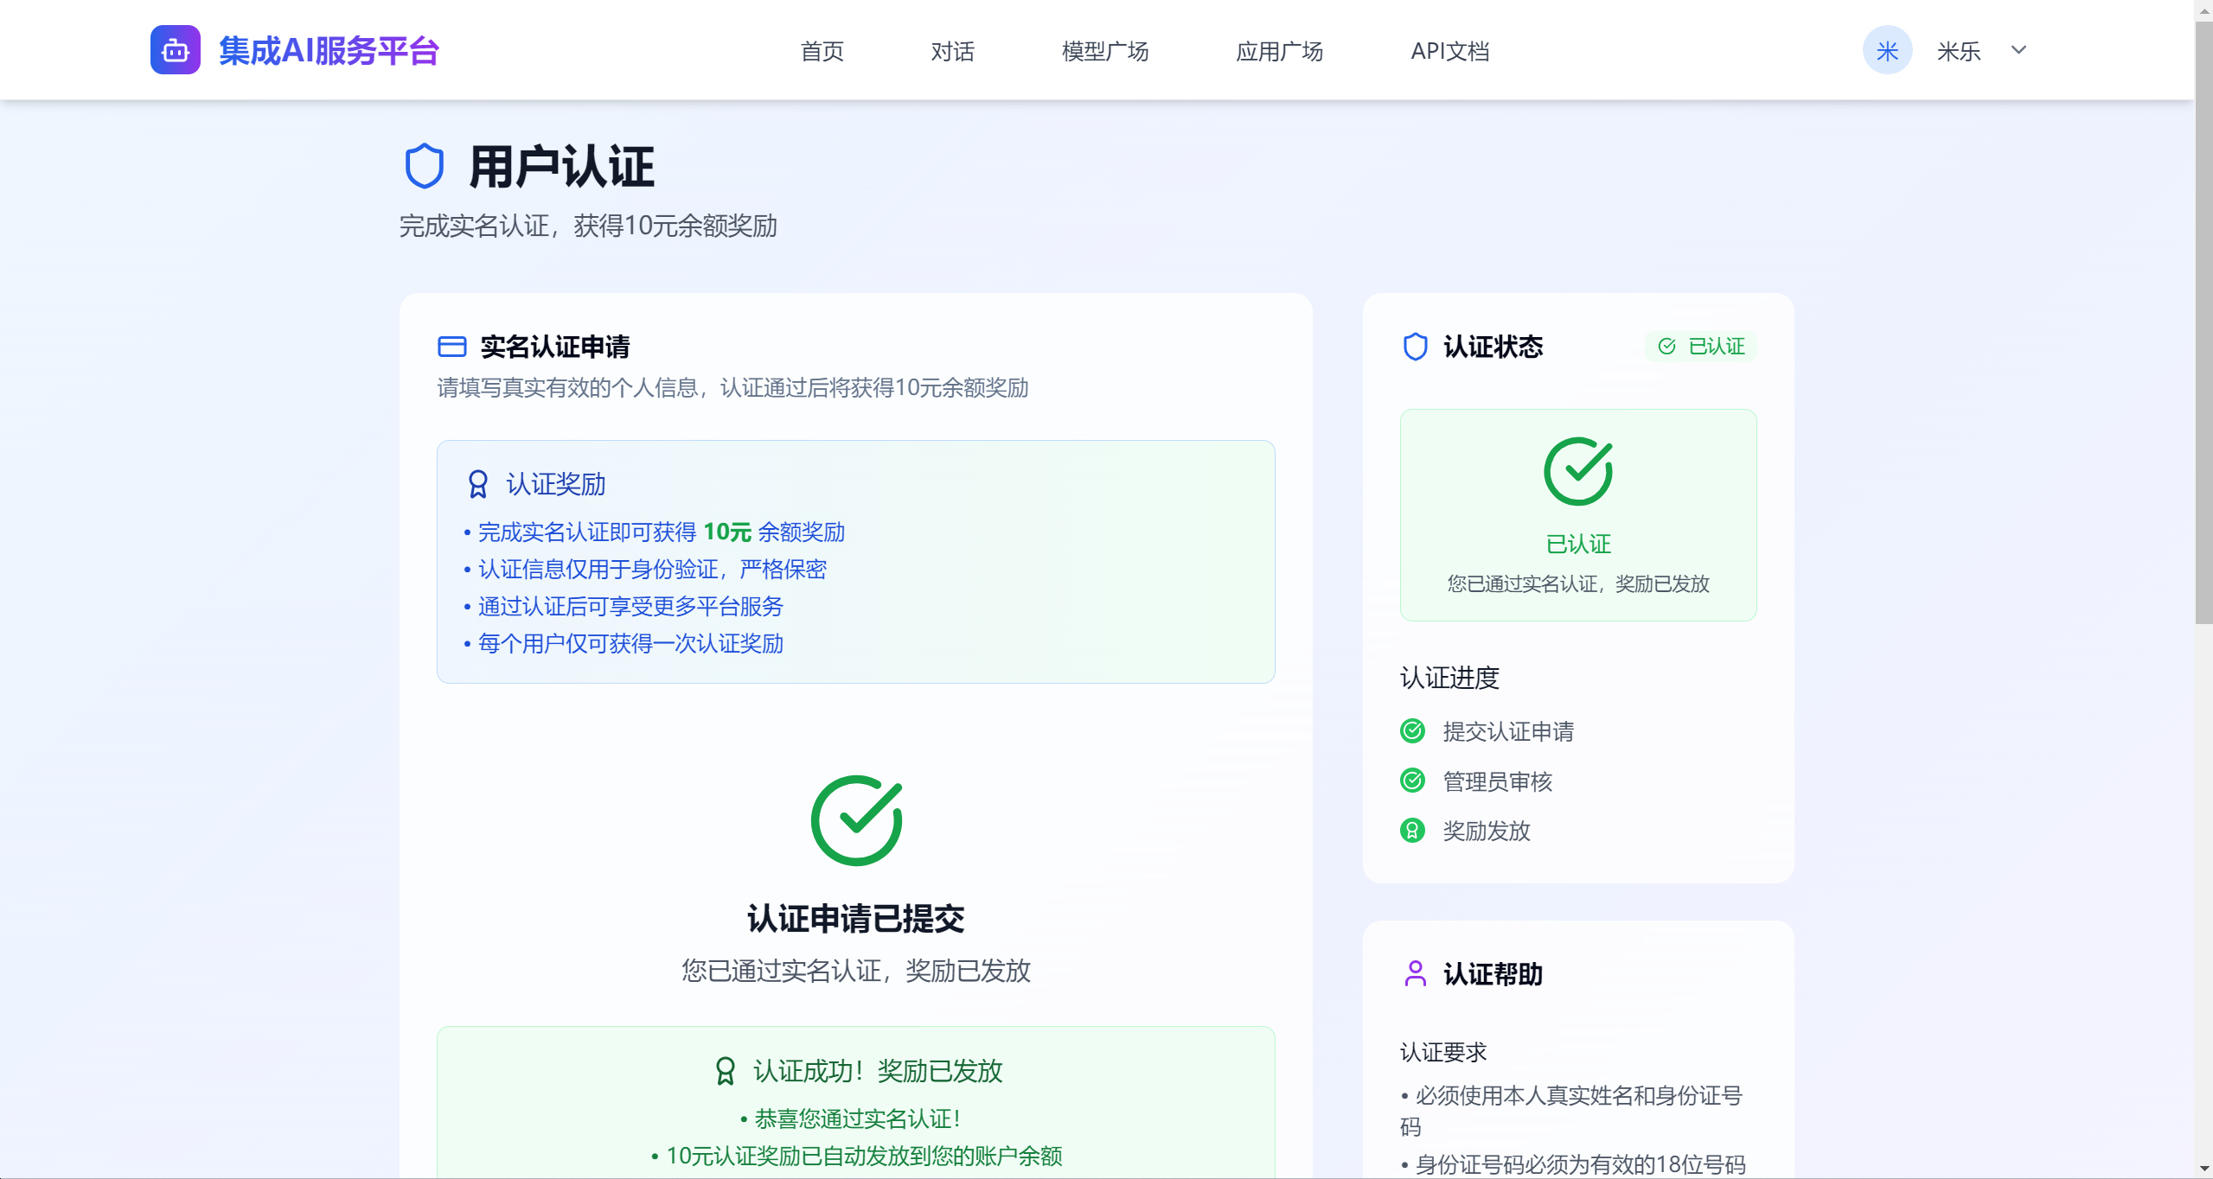Click the 已认证 status badge
The width and height of the screenshot is (2213, 1179).
pos(1701,347)
